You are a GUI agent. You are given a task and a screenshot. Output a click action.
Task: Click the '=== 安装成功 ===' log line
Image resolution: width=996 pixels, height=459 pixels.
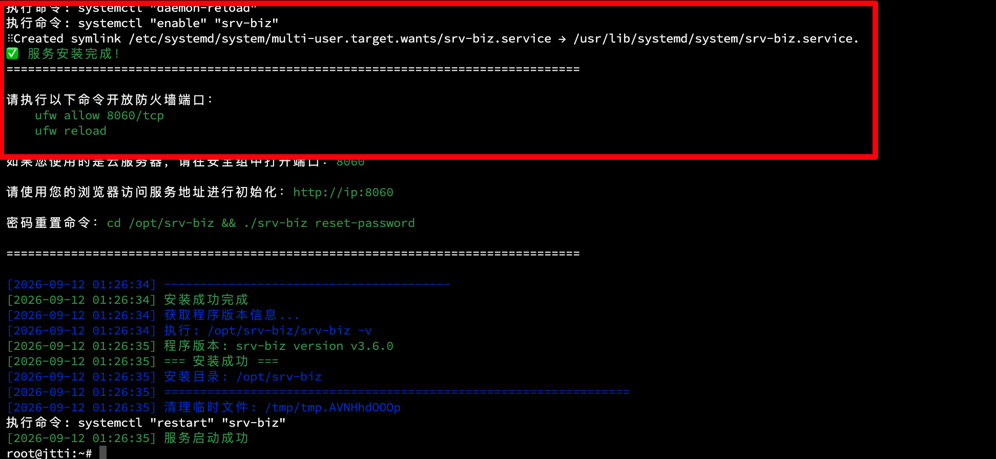pyautogui.click(x=142, y=361)
